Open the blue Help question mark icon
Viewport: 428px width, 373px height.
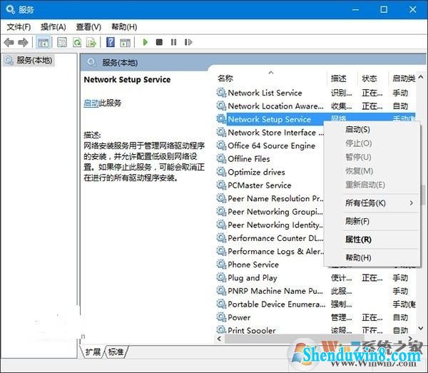[x=111, y=42]
